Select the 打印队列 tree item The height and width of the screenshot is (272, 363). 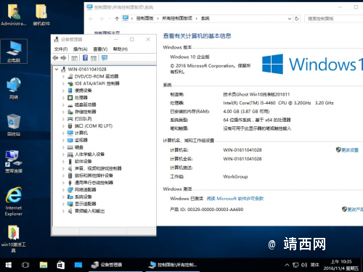(x=83, y=119)
